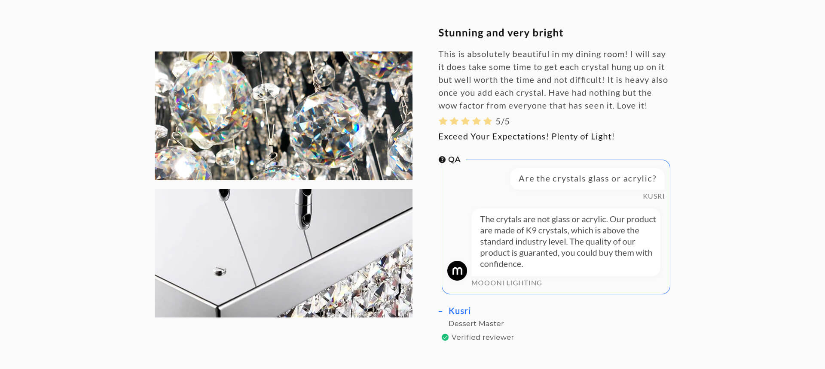Click the KUSRI label under the question
825x369 pixels.
click(x=653, y=196)
